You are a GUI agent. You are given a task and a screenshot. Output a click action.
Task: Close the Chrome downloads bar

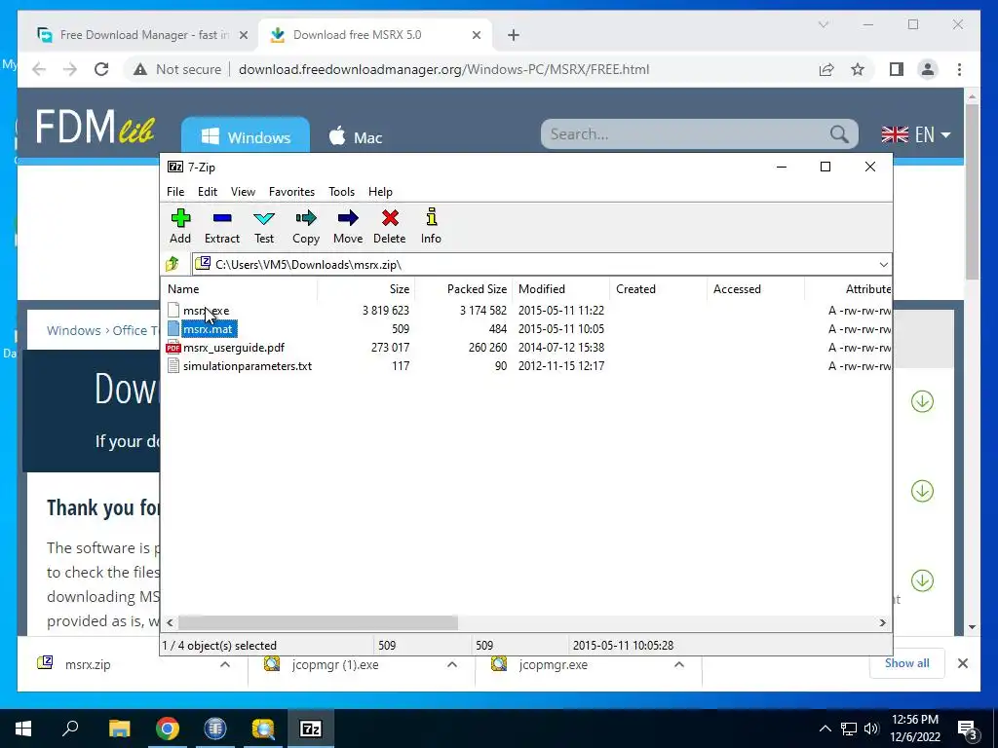(x=962, y=663)
